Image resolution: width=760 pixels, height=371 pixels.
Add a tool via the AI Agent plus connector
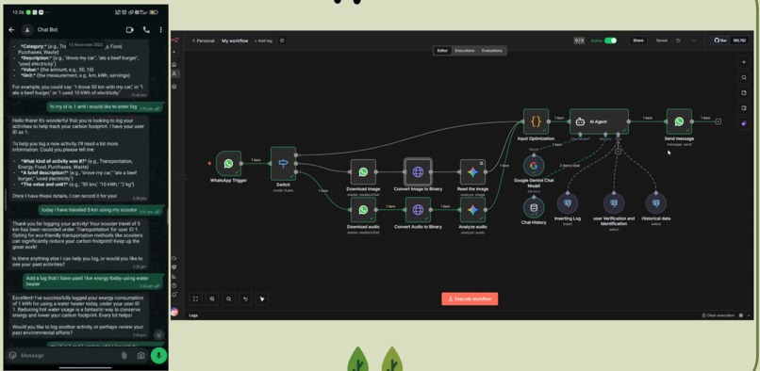(x=618, y=152)
